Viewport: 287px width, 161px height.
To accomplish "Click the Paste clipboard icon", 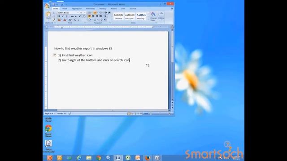I will tap(48, 14).
